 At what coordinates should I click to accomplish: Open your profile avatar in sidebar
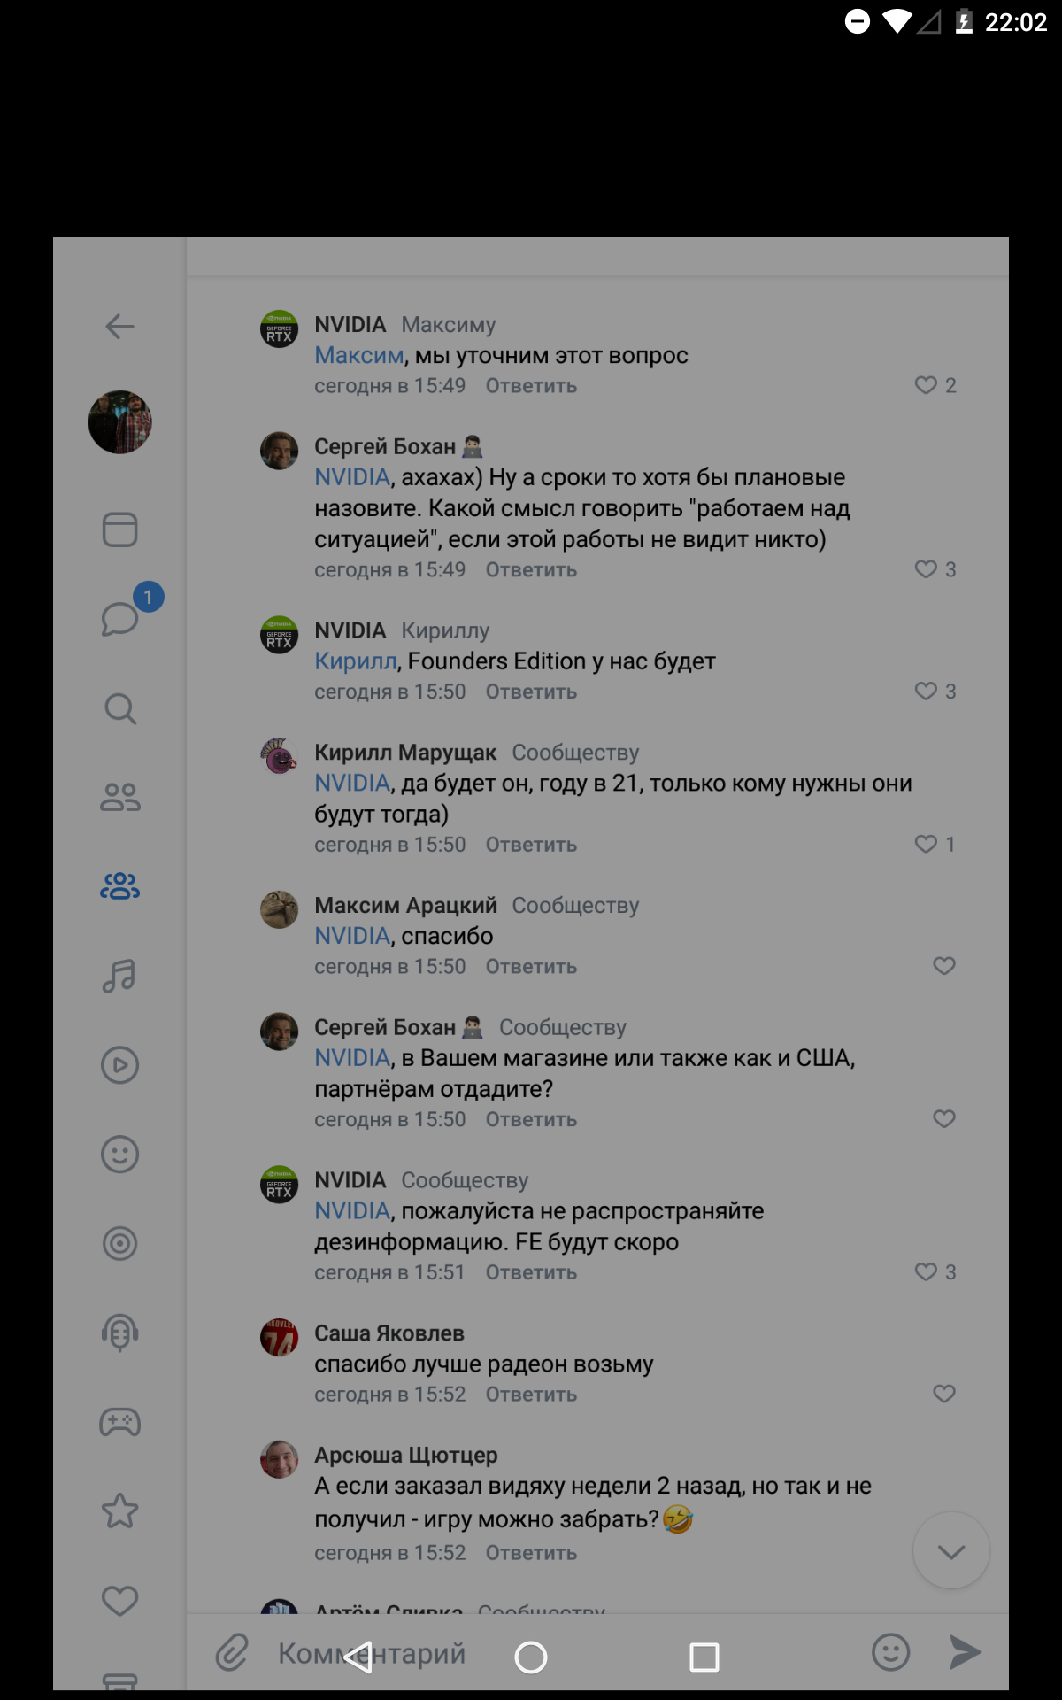click(119, 422)
